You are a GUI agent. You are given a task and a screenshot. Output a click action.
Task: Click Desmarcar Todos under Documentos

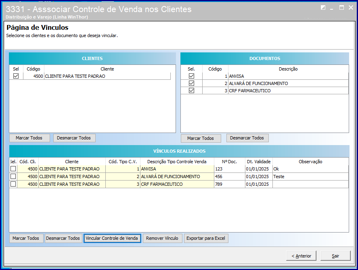pyautogui.click(x=247, y=138)
